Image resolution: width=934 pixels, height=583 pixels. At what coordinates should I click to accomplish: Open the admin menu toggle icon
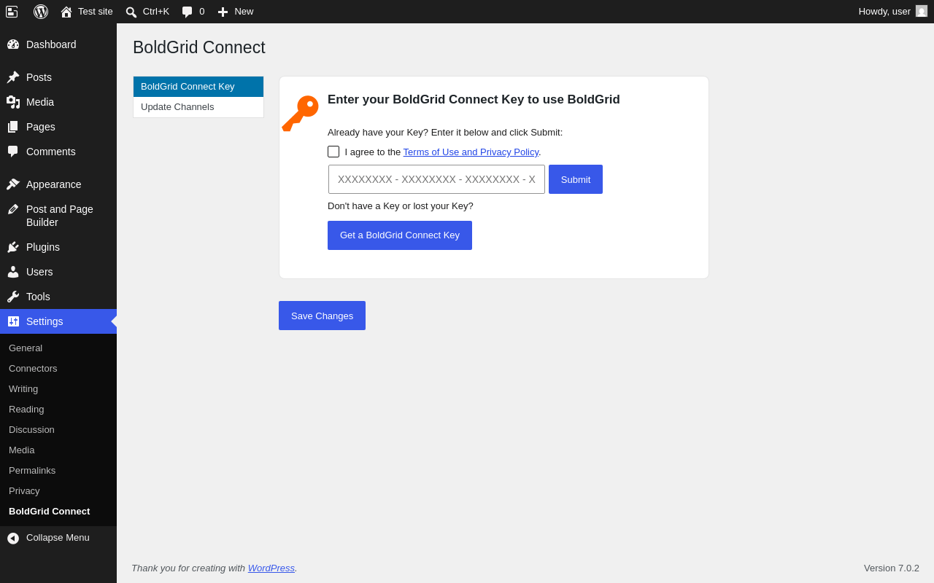[x=12, y=12]
